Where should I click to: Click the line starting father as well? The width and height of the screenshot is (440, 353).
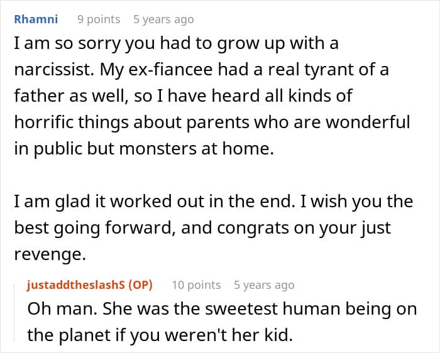coord(183,96)
